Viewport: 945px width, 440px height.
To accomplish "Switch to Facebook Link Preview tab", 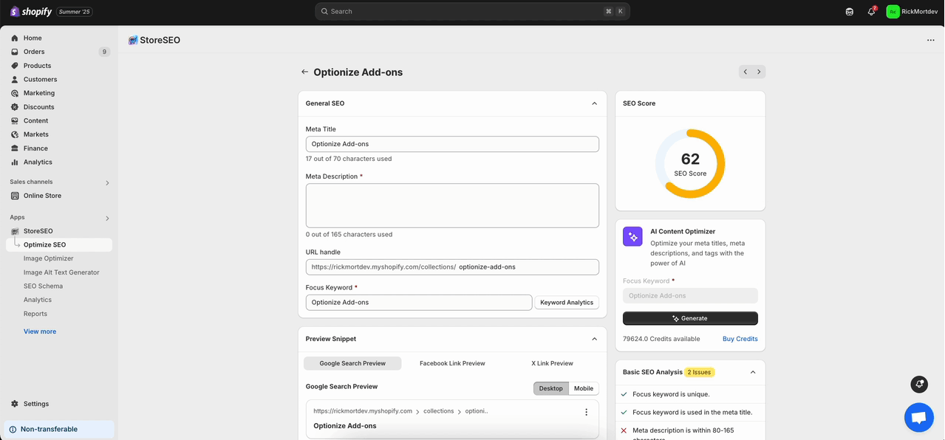I will tap(452, 363).
